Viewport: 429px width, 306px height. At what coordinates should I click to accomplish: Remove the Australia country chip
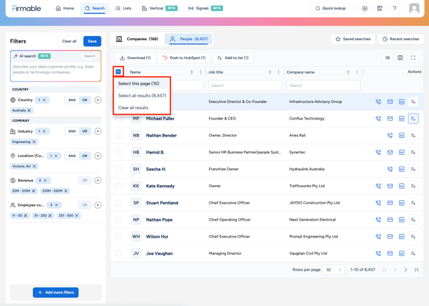click(x=29, y=110)
